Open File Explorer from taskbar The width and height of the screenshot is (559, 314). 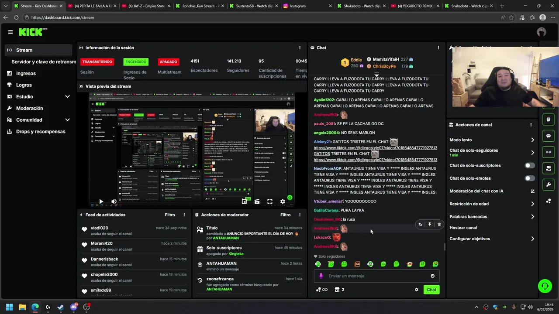(22, 307)
